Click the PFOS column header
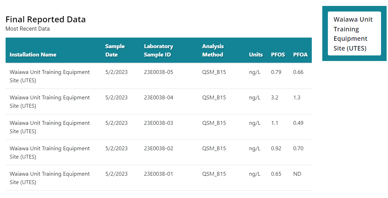Viewport: 388px width, 198px height. (278, 55)
